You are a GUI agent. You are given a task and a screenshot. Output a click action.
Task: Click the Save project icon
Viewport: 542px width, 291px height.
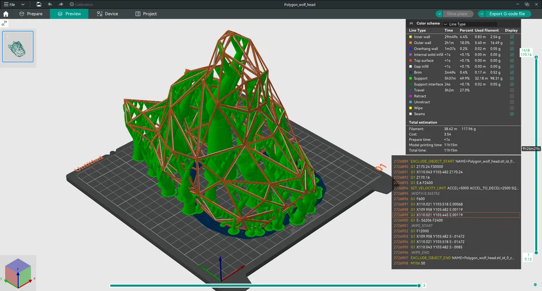[39, 4]
